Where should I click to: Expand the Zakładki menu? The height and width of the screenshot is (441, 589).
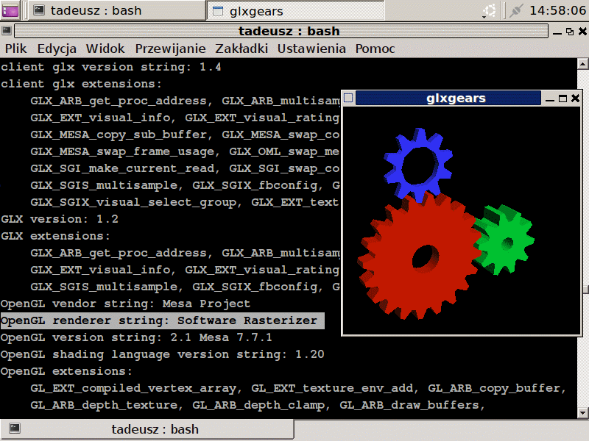(241, 49)
